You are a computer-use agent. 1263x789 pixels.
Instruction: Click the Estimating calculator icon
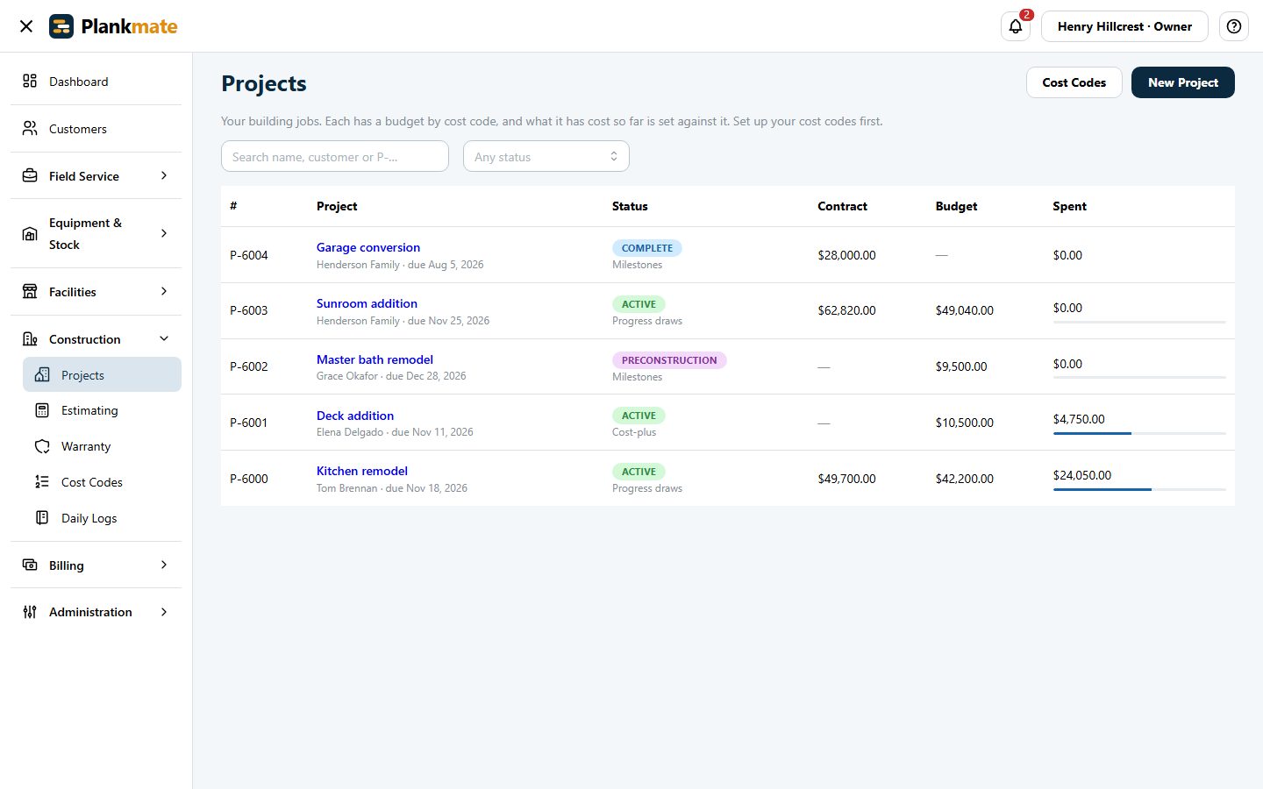42,410
